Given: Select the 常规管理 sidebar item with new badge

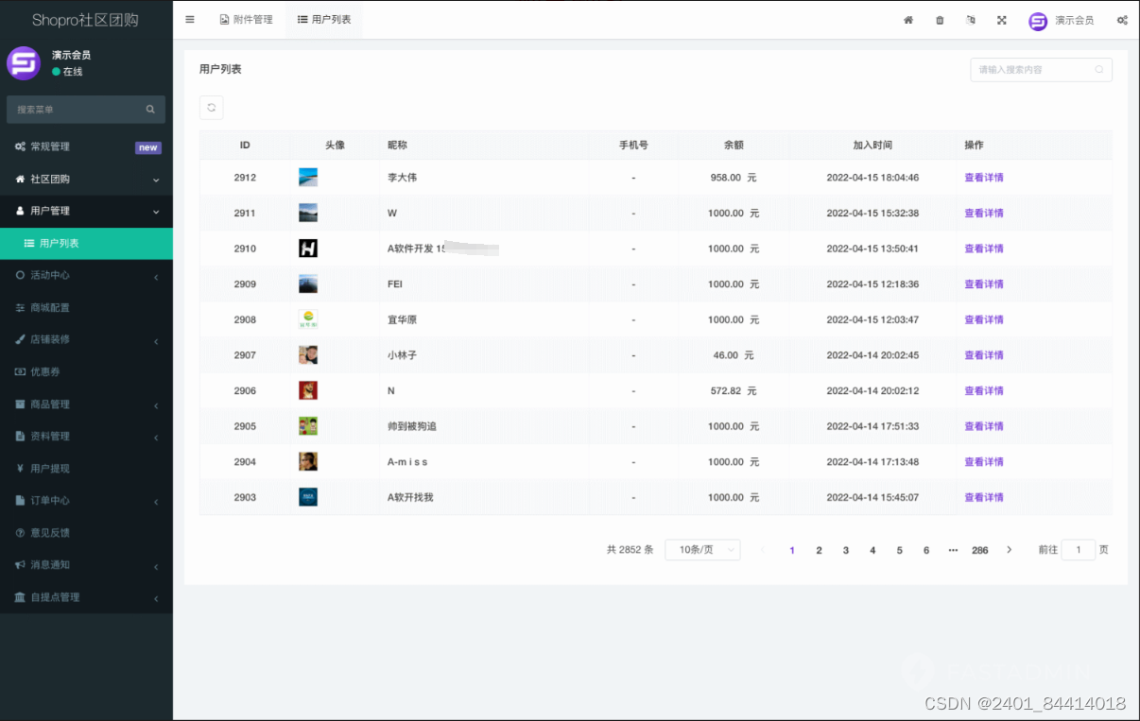Looking at the screenshot, I should [x=57, y=146].
